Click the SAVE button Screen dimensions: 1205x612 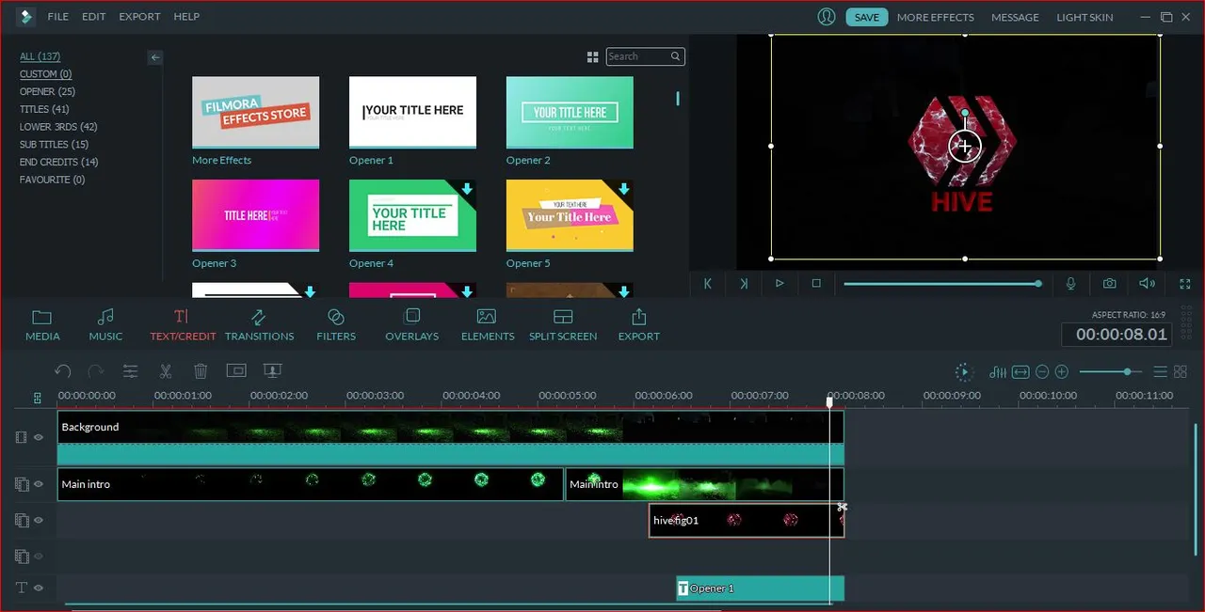(866, 17)
